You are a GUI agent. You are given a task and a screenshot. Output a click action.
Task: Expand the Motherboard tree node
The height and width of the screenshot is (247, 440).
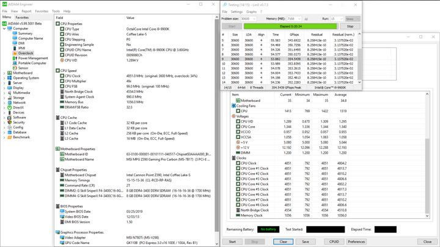[4, 73]
